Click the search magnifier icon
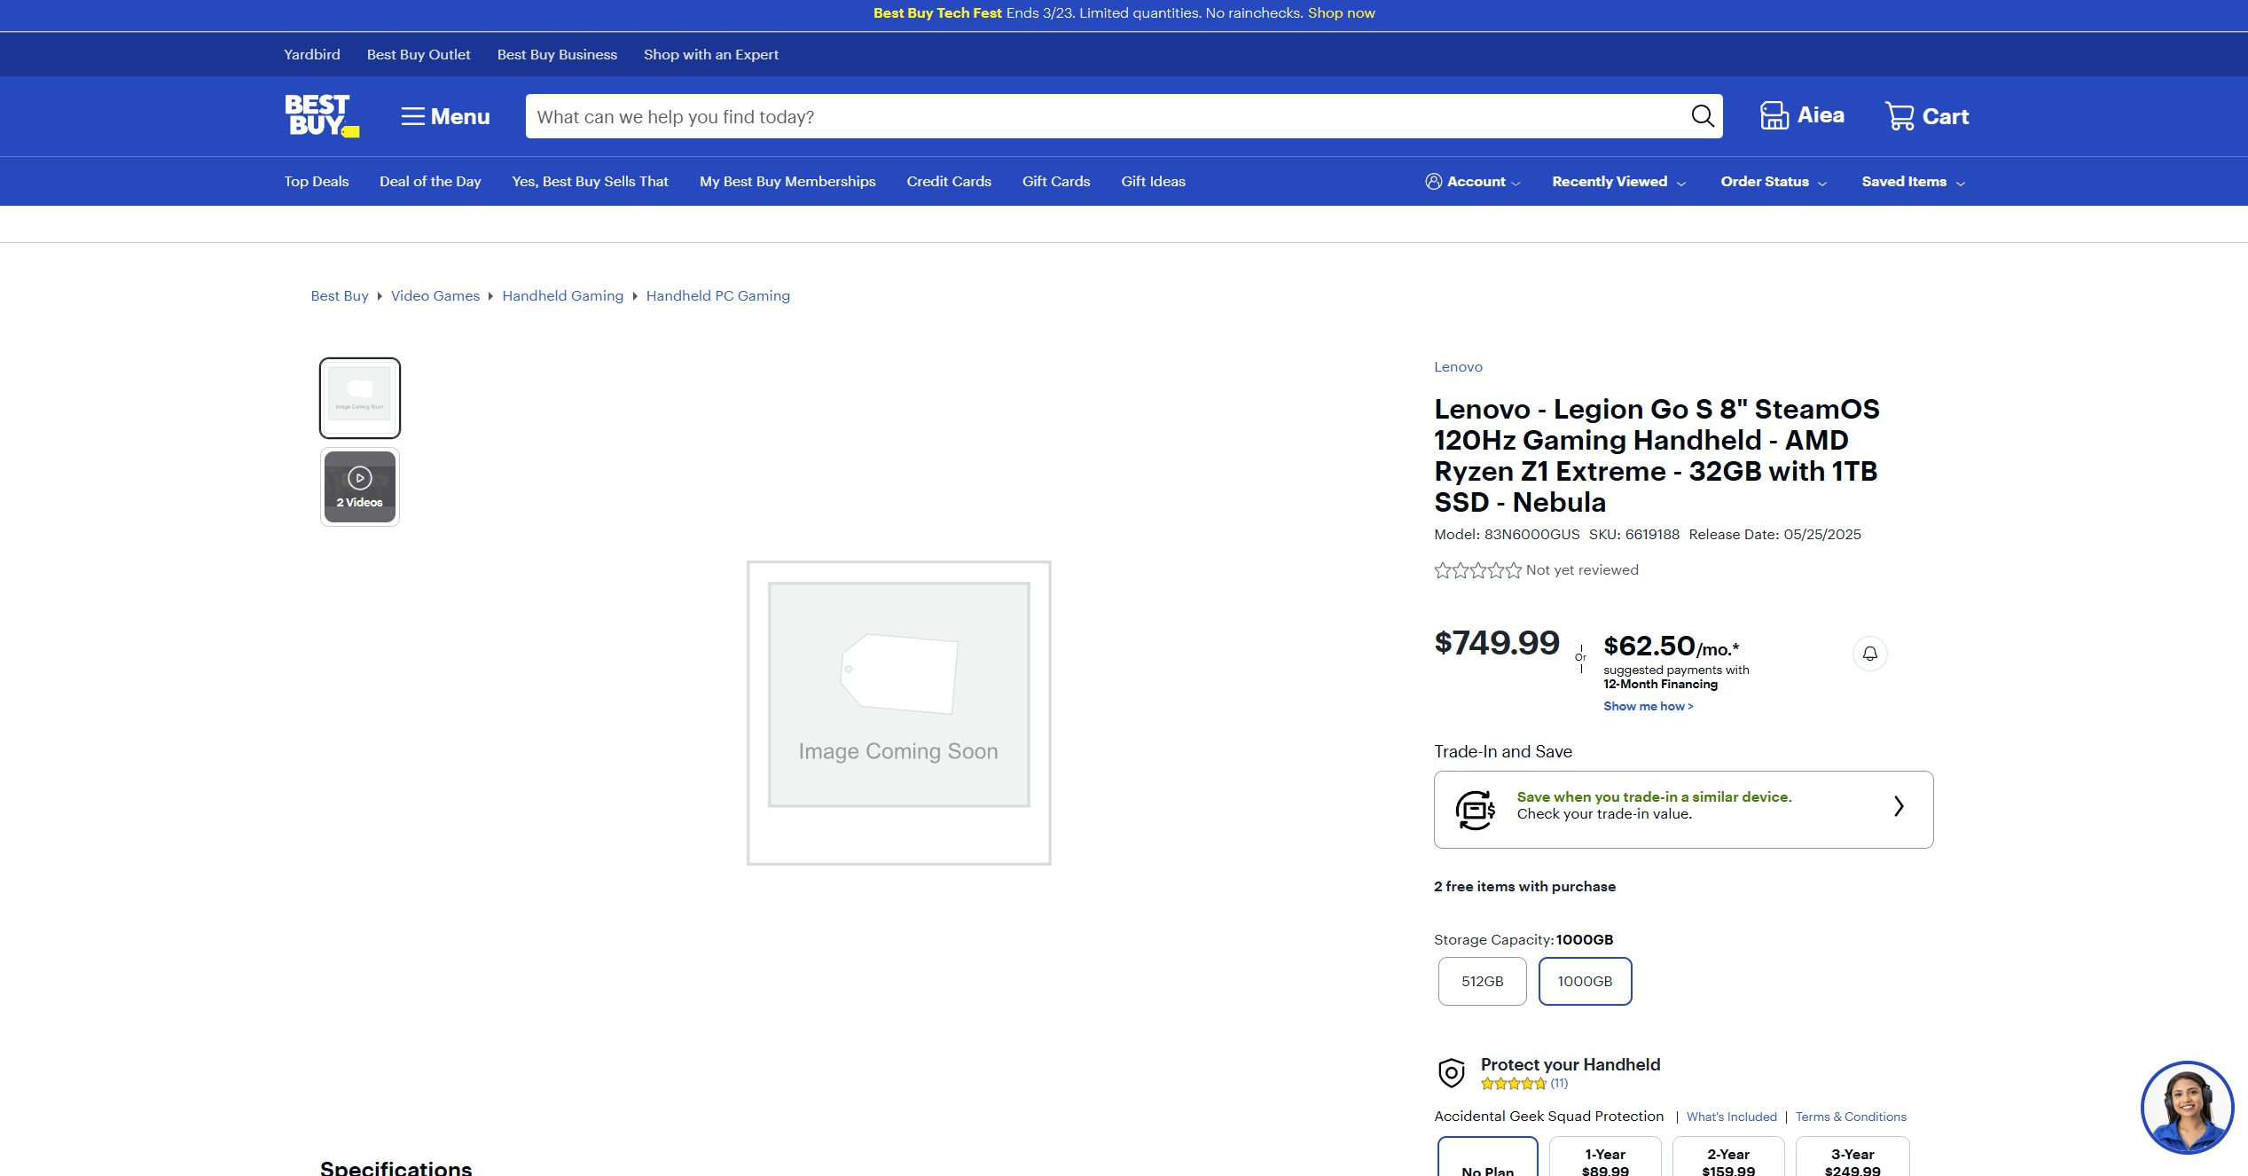The image size is (2248, 1176). [1702, 116]
